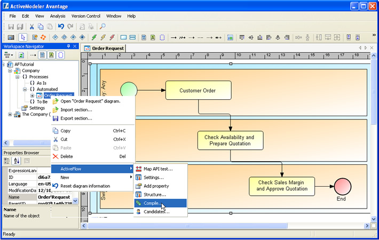Select the solid arrow connector tool
The height and width of the screenshot is (240, 379).
[x=173, y=38]
